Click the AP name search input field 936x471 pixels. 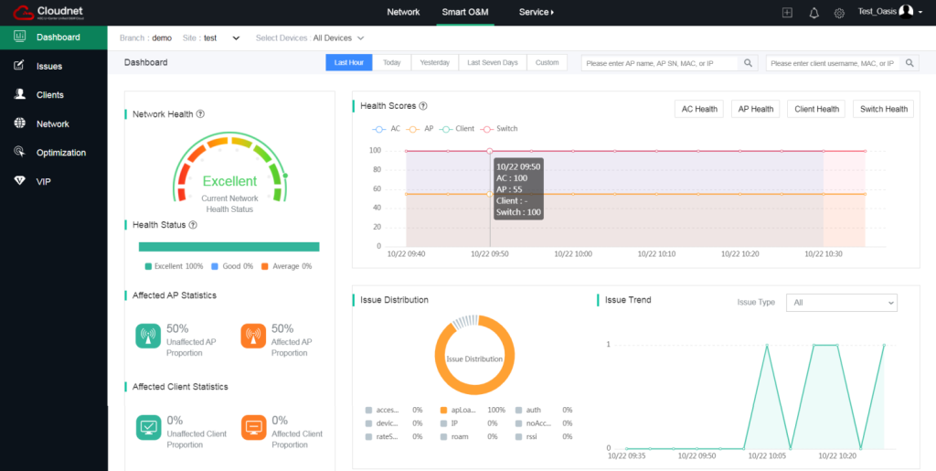660,63
